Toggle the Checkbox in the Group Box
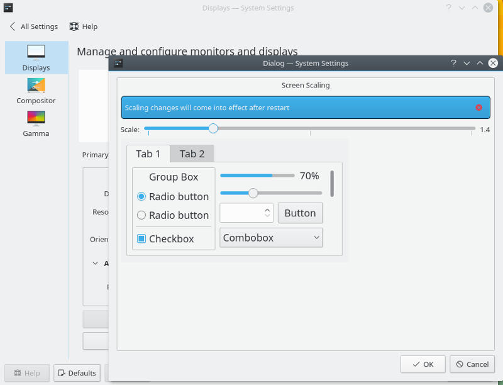Screen dimensions: 503x385 coord(142,238)
